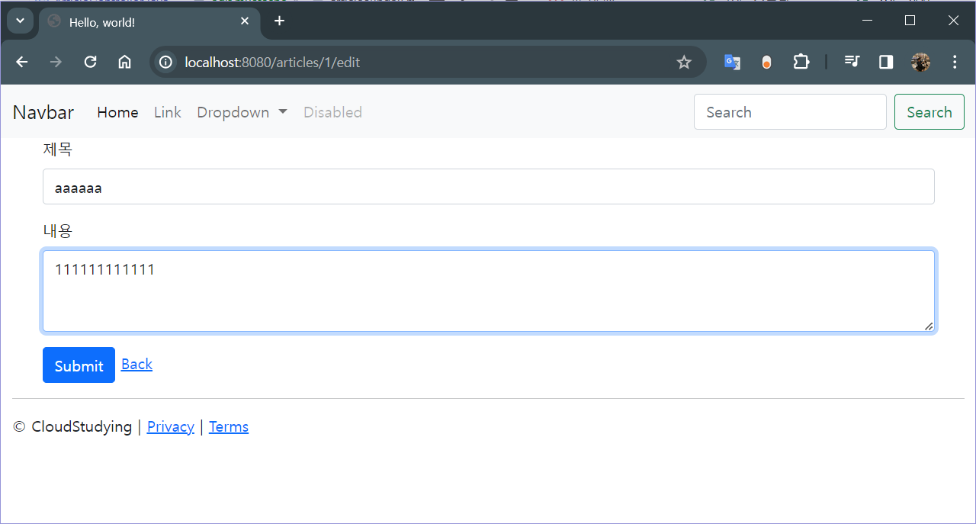This screenshot has width=976, height=524.
Task: Submit the article edit form
Action: coord(79,365)
